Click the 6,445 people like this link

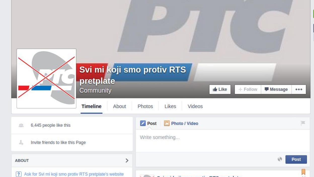coord(51,125)
